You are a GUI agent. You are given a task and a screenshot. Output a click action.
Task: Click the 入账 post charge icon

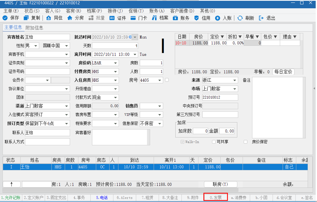(x=218, y=18)
